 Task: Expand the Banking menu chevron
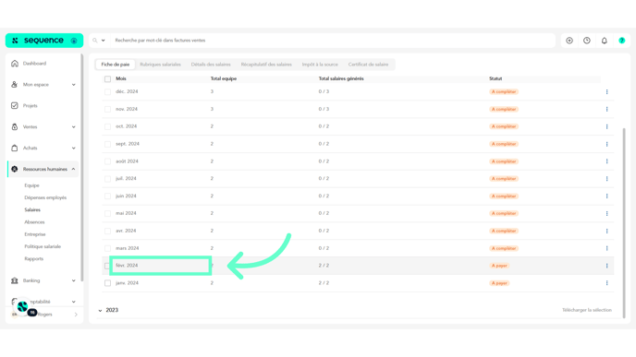pos(73,280)
